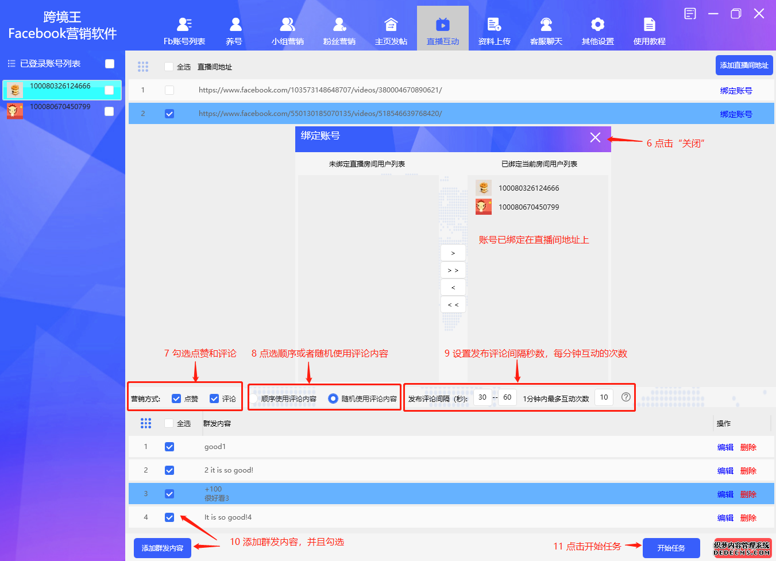Check the box for first live stream URL
The height and width of the screenshot is (561, 776).
click(169, 90)
